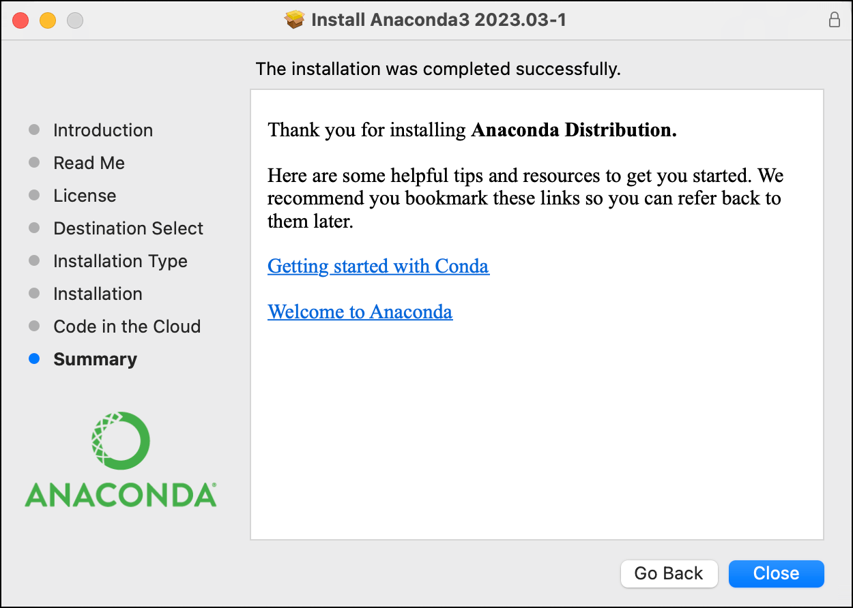853x608 pixels.
Task: Select the Read Me step
Action: coord(89,163)
